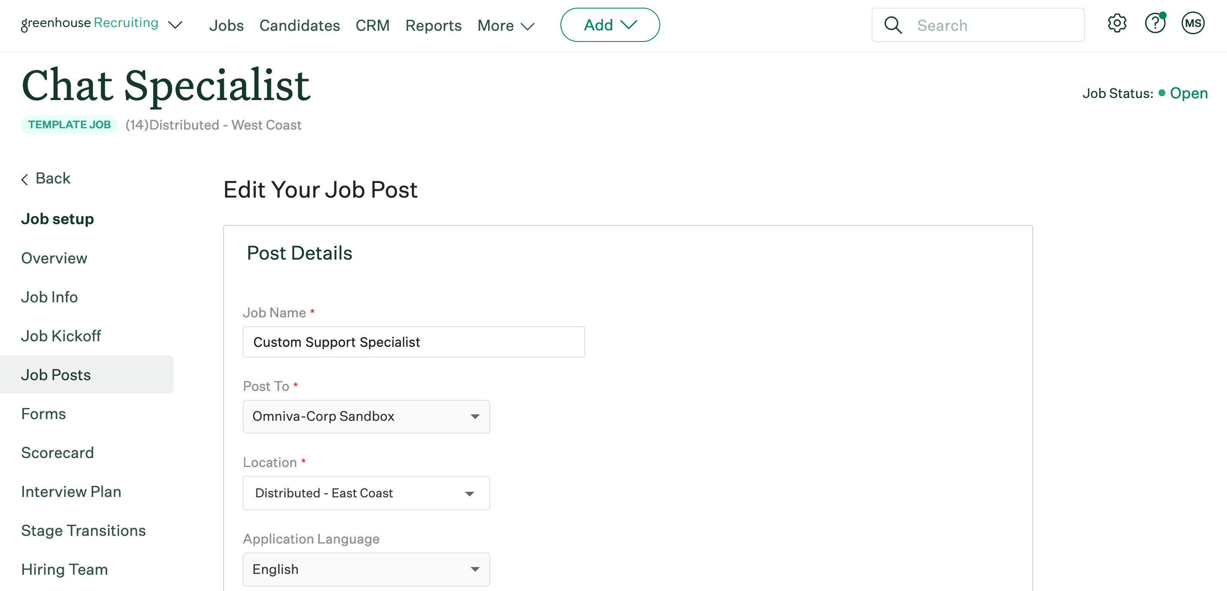
Task: Click the Greenhouse Recruiting logo icon
Action: 89,24
